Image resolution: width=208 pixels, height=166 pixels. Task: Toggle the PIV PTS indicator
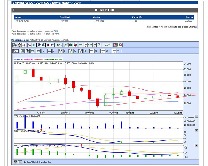[27, 51]
